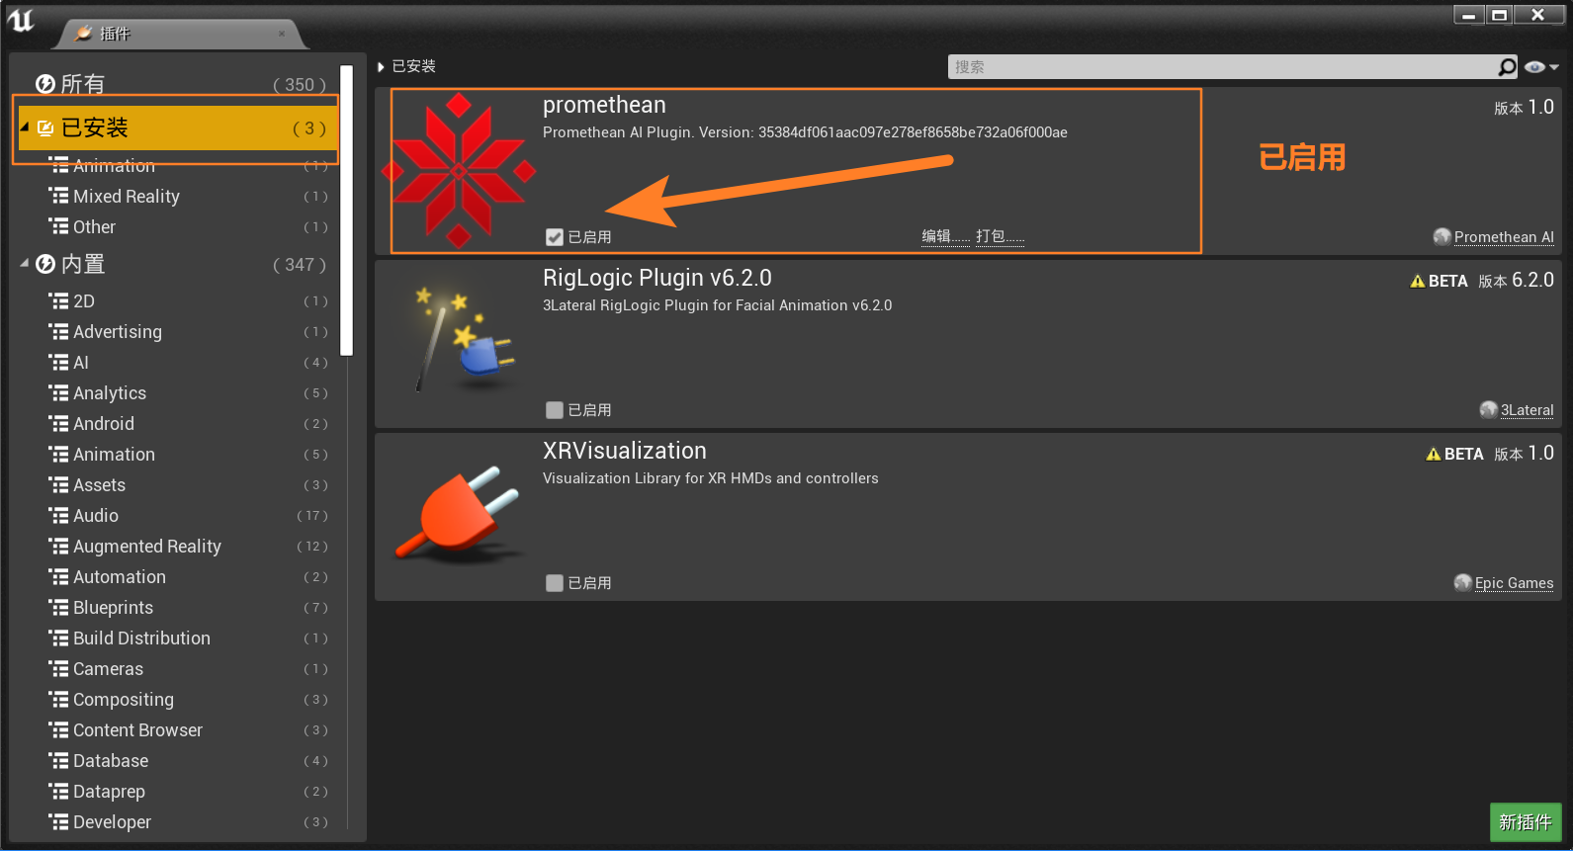The height and width of the screenshot is (851, 1573).
Task: Click the globe icon beside 3Lateral
Action: pos(1489,409)
